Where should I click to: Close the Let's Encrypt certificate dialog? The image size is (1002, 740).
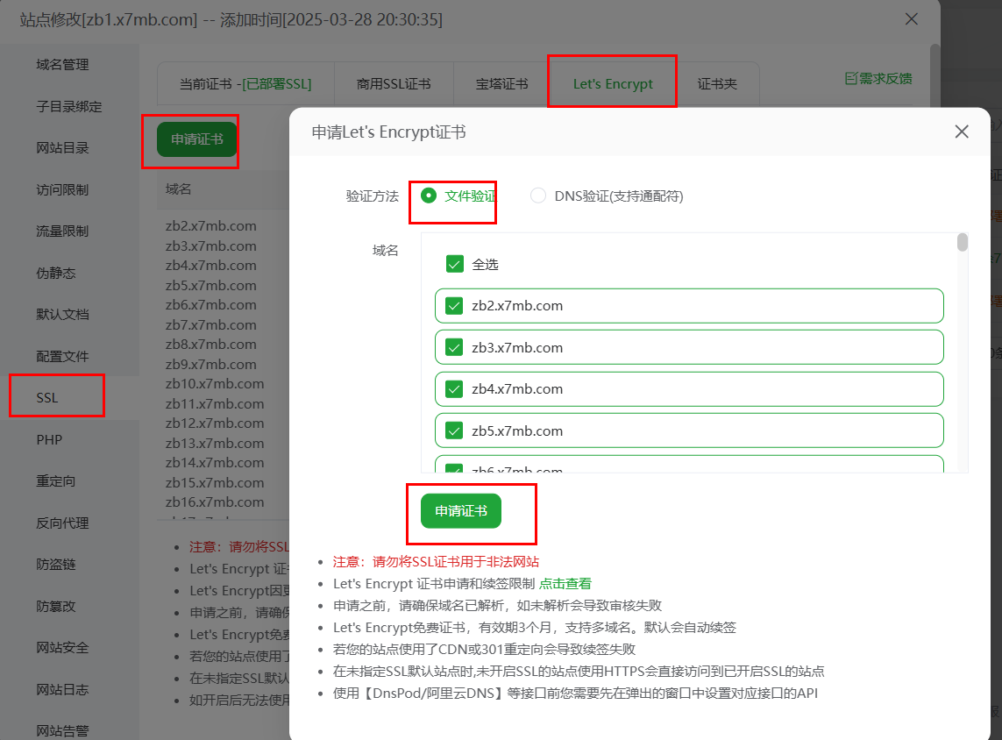tap(962, 132)
